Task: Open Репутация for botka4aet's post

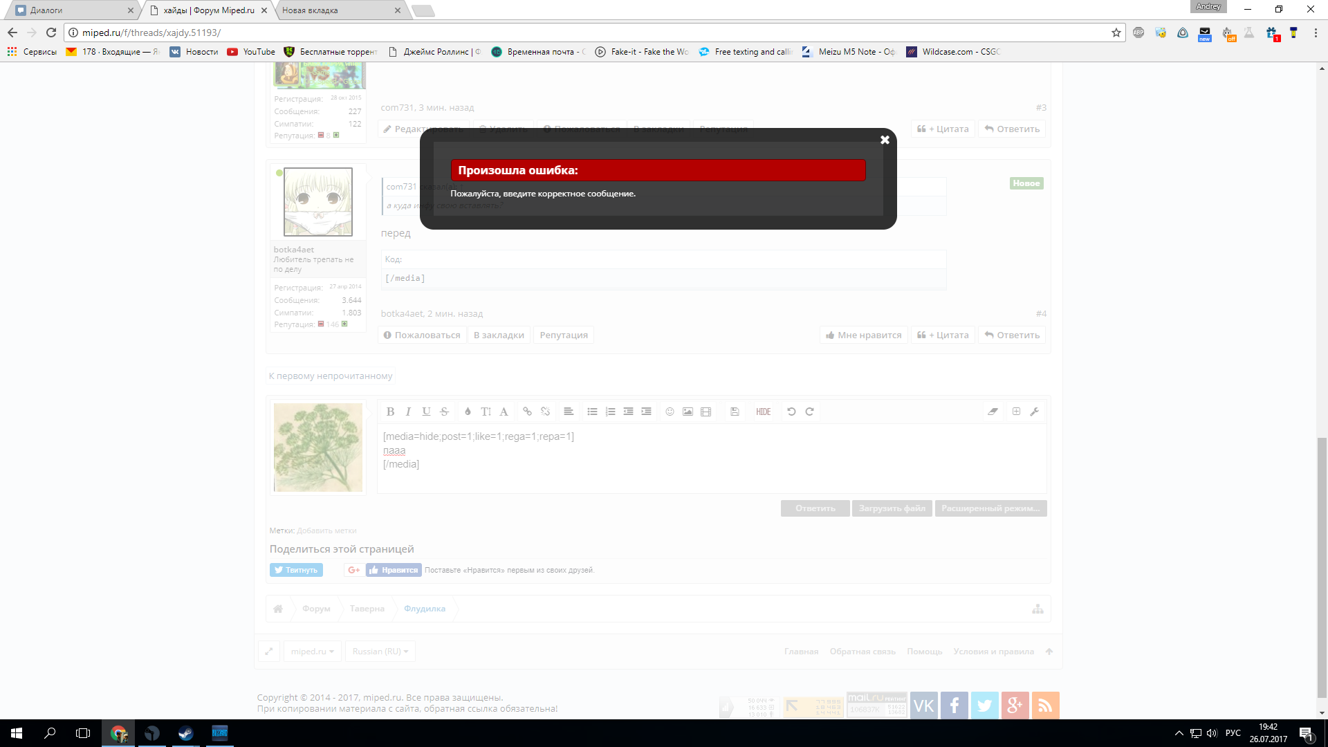Action: click(x=564, y=335)
